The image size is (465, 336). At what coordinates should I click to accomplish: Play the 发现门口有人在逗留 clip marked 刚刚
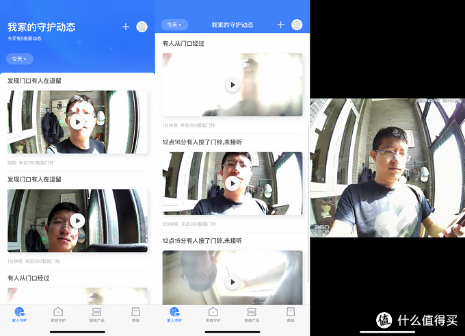(x=78, y=122)
